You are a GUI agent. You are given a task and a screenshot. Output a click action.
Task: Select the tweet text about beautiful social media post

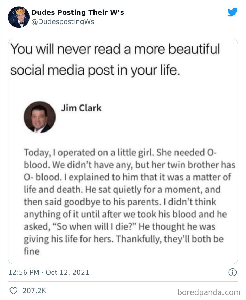tap(116, 59)
